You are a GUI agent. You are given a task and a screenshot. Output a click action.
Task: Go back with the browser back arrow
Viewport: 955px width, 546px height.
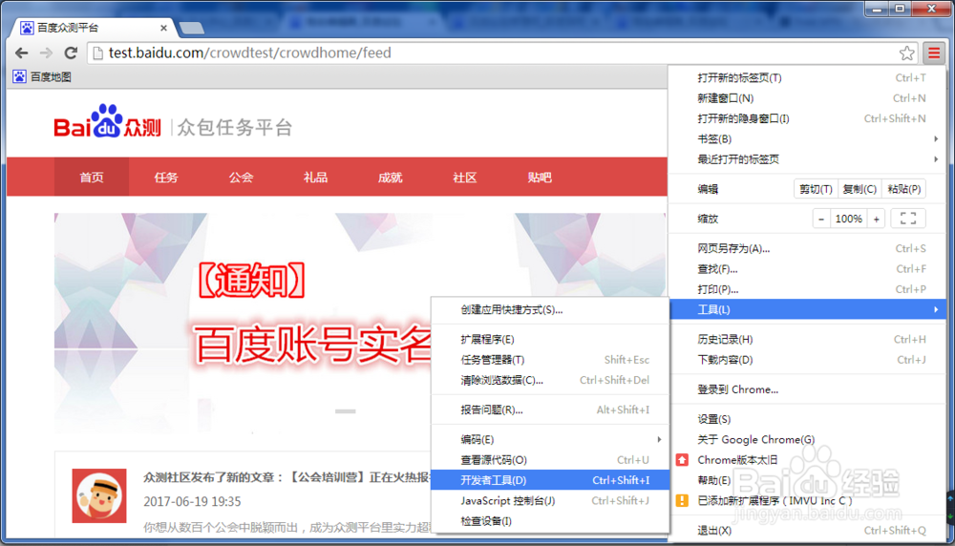coord(22,52)
